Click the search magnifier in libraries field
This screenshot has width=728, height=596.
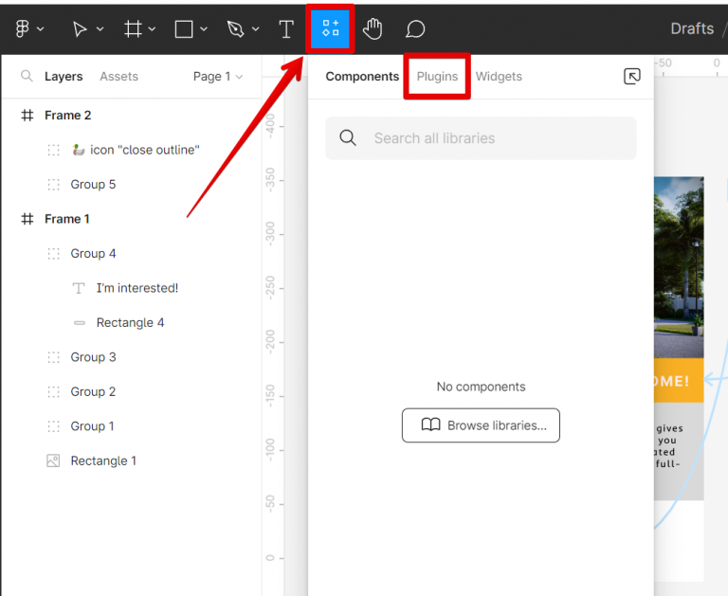coord(348,137)
